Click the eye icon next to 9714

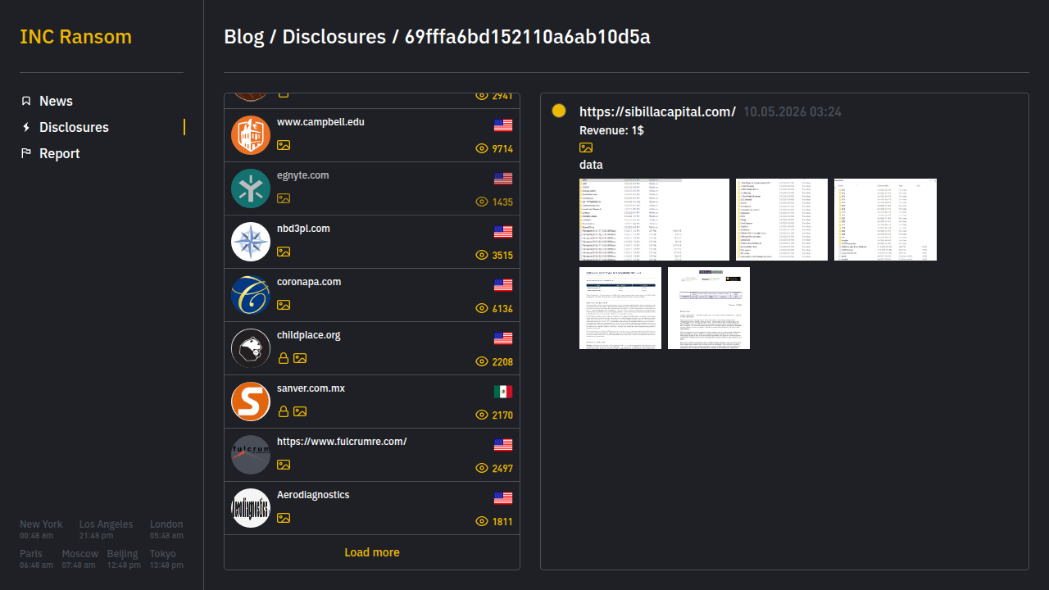[482, 148]
